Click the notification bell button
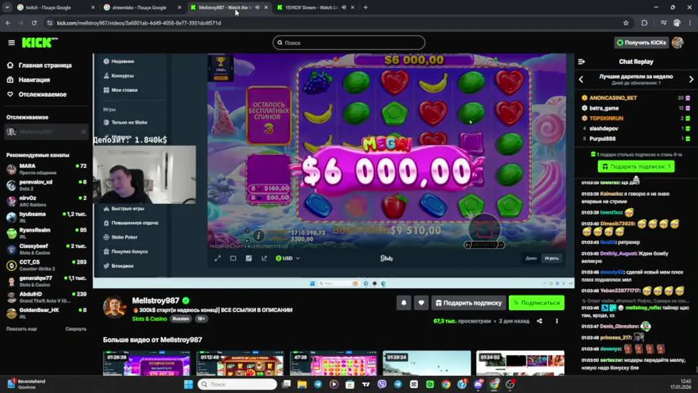This screenshot has height=393, width=698. [404, 302]
